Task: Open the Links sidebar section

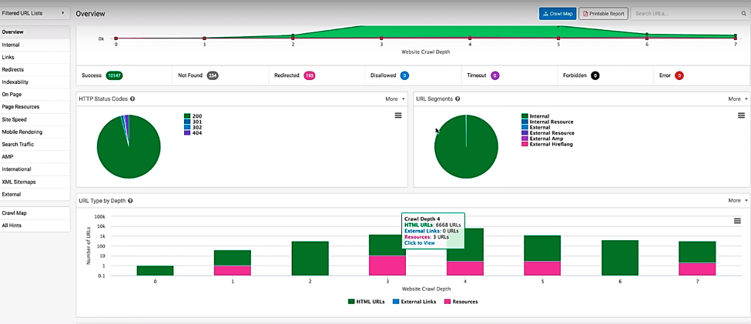Action: point(35,58)
